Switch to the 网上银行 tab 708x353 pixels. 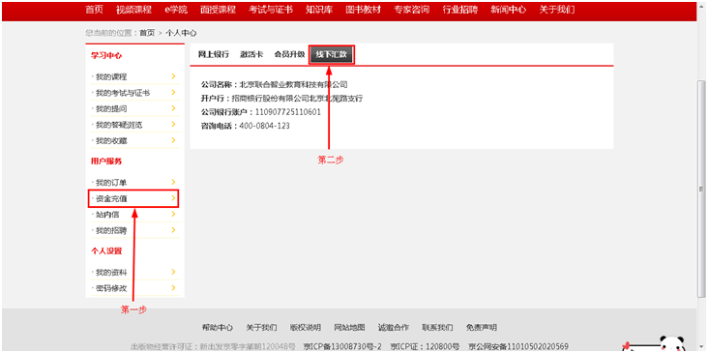(x=214, y=54)
